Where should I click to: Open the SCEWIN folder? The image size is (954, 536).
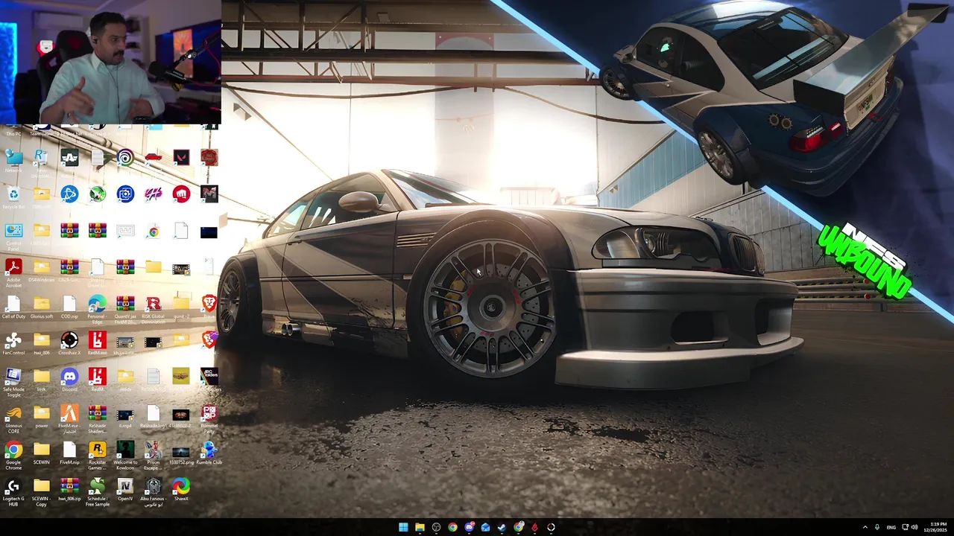42,452
